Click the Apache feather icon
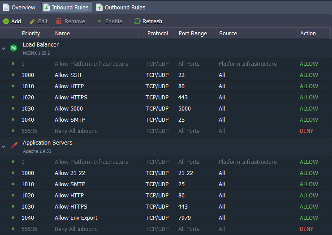The image size is (332, 235). pyautogui.click(x=14, y=146)
